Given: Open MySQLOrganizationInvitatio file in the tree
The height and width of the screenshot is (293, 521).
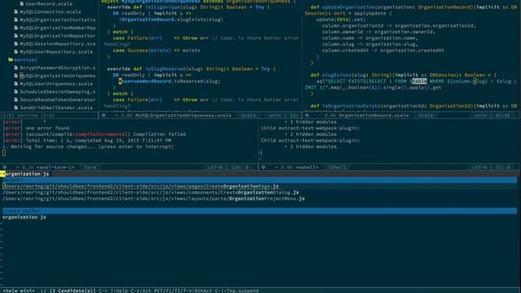Looking at the screenshot, I should pos(58,20).
